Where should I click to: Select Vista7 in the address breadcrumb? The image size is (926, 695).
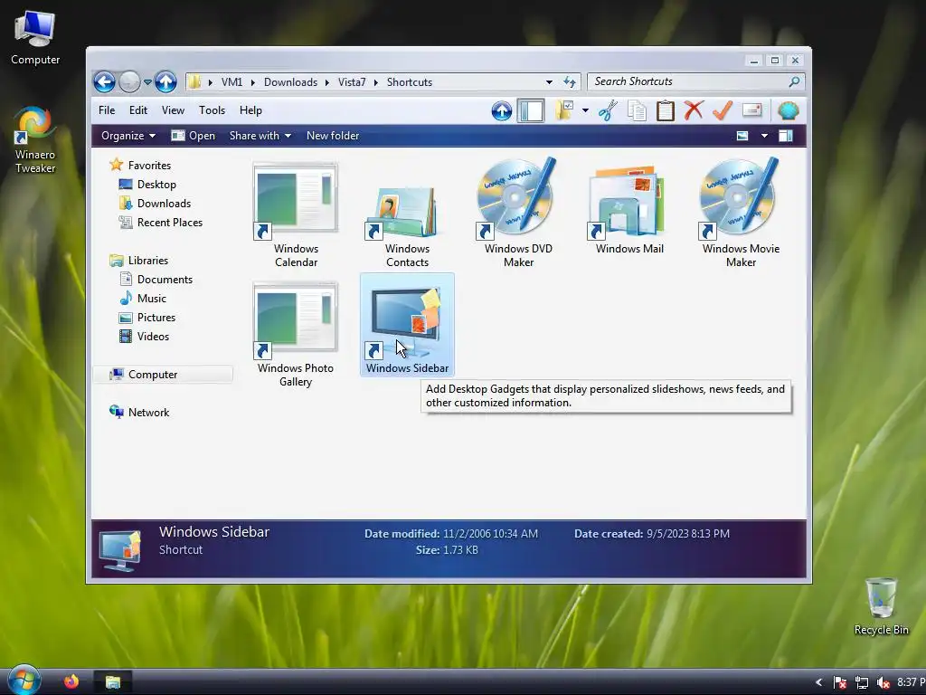click(x=352, y=82)
